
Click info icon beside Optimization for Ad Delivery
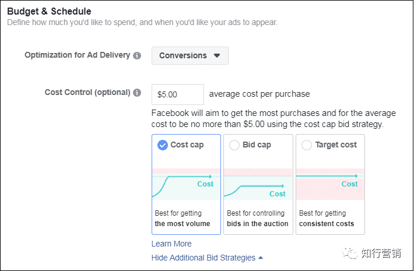[137, 56]
